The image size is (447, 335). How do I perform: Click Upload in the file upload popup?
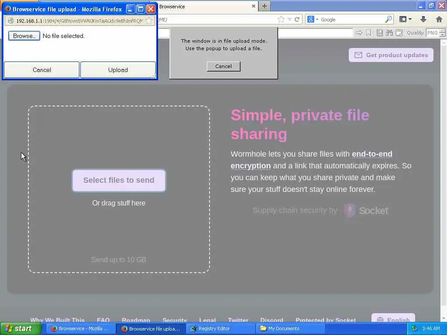118,70
